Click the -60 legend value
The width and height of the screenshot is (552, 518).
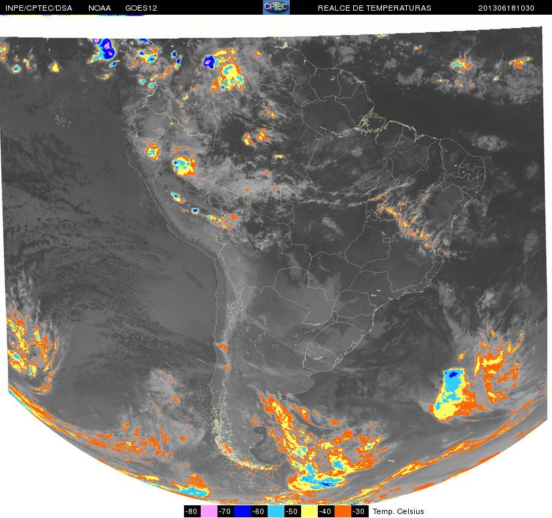pos(259,511)
